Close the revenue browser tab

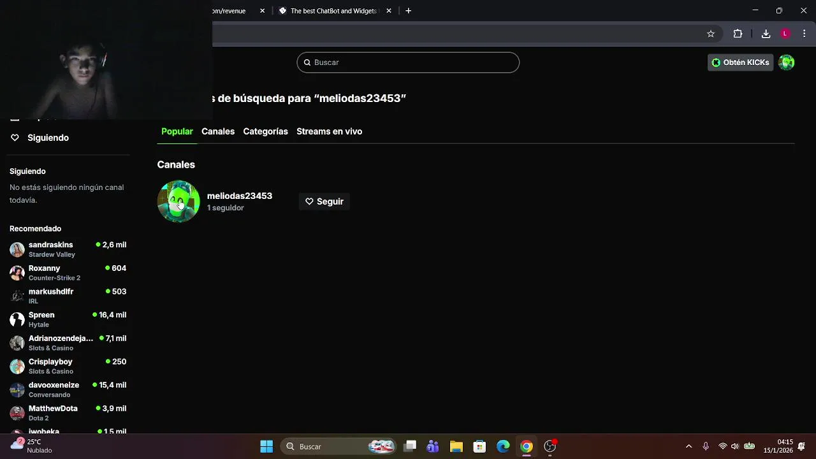tap(262, 11)
